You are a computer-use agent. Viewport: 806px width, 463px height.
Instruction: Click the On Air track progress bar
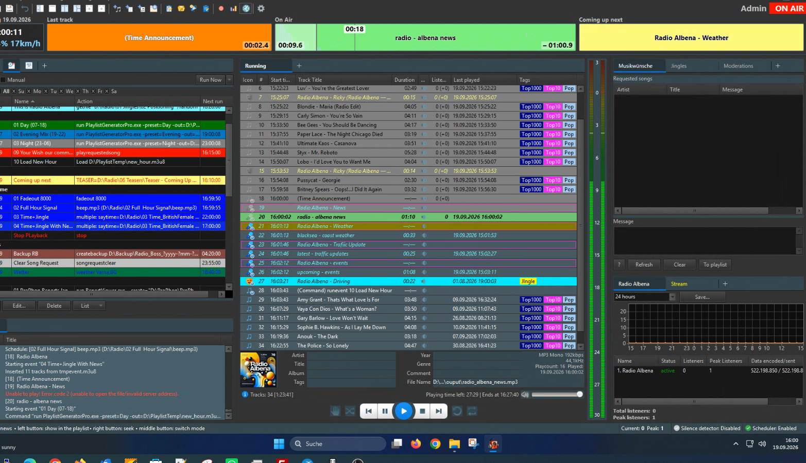click(425, 38)
